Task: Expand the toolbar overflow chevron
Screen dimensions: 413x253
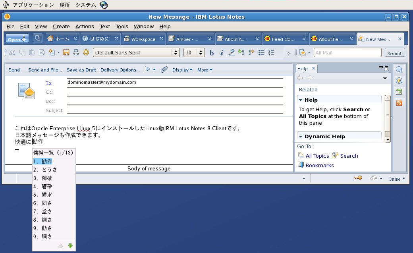Action: click(x=288, y=53)
